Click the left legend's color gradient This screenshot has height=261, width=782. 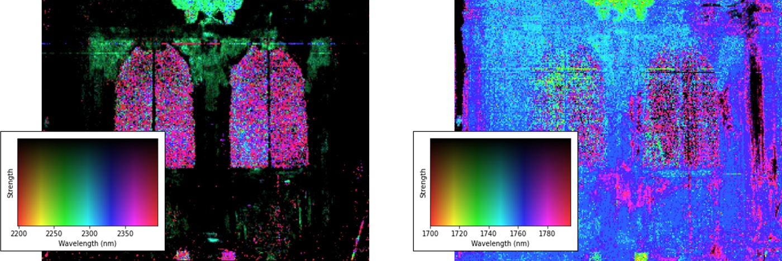[x=88, y=182]
